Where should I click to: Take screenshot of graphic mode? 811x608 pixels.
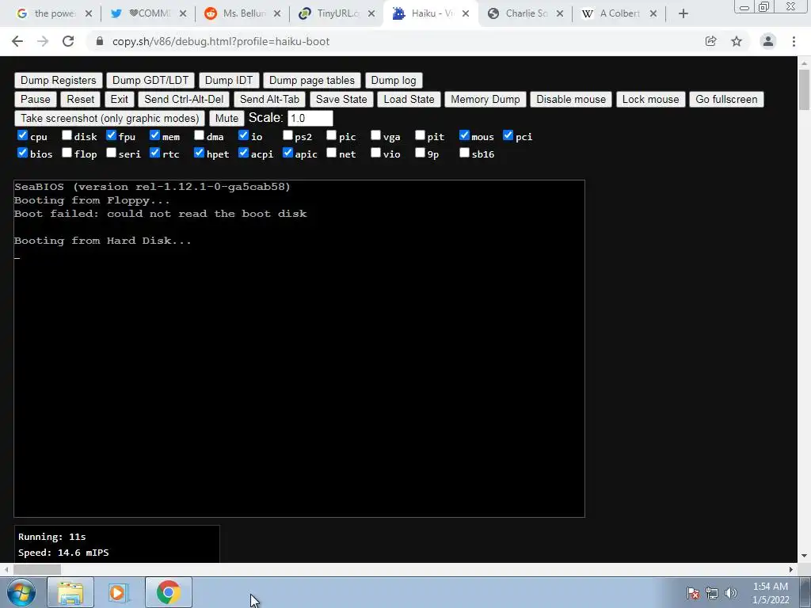click(109, 119)
